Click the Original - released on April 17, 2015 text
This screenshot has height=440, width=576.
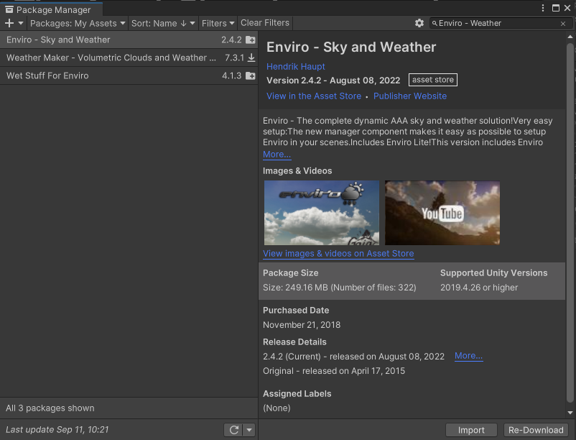coord(334,371)
